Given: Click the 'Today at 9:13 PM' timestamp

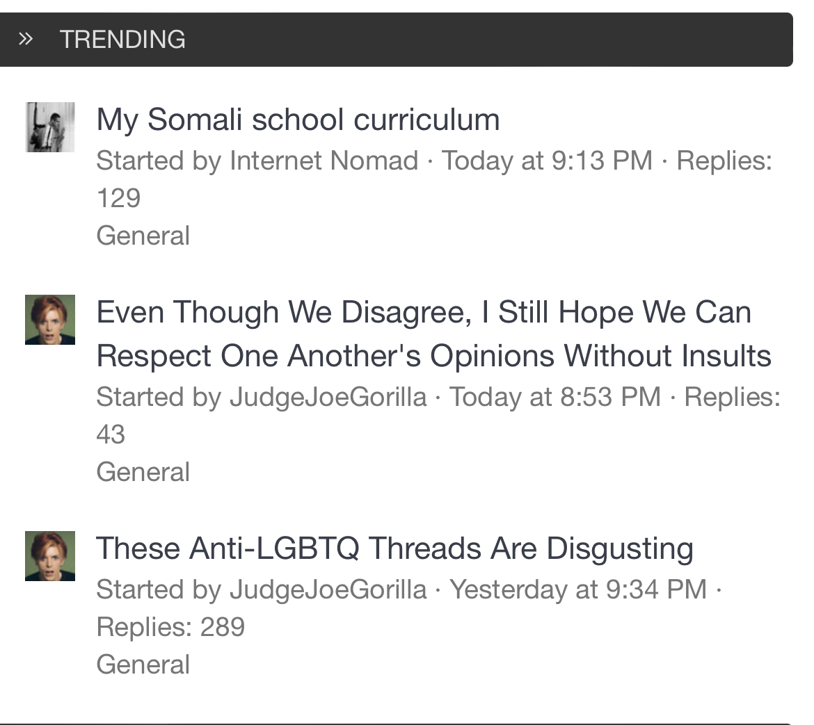Looking at the screenshot, I should point(547,161).
